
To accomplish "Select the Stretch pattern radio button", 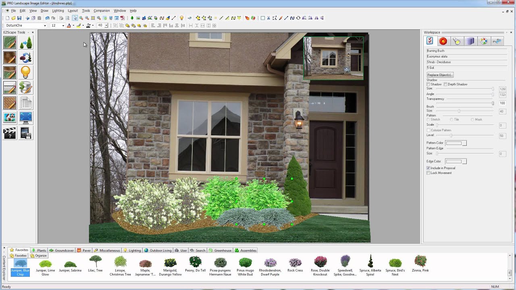I will [x=428, y=120].
